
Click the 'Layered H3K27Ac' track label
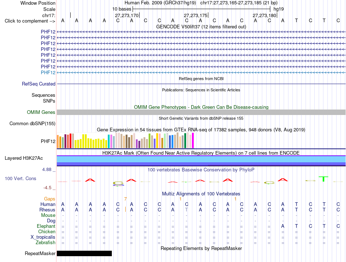tap(24, 158)
